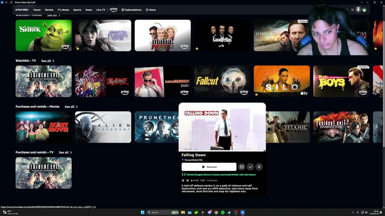Open the Goodfellas thumbnail
This screenshot has height=216, width=385.
(222, 35)
